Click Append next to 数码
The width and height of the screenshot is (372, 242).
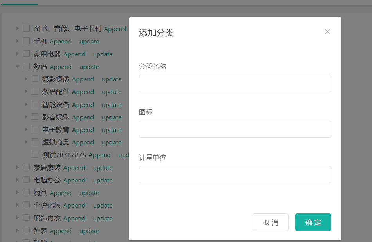click(x=60, y=67)
